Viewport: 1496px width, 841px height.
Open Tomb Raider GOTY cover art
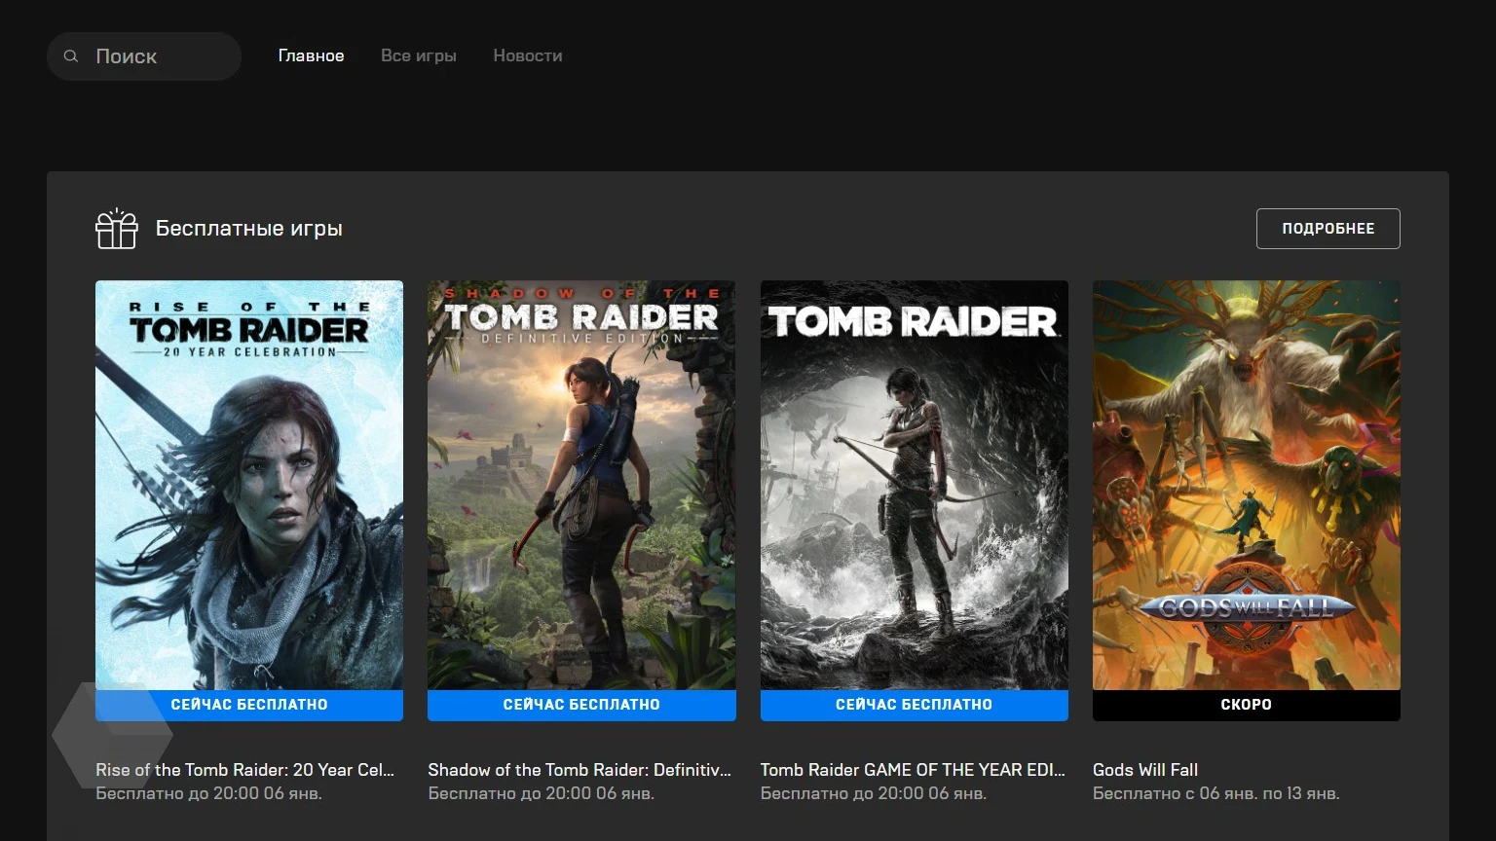coord(915,486)
